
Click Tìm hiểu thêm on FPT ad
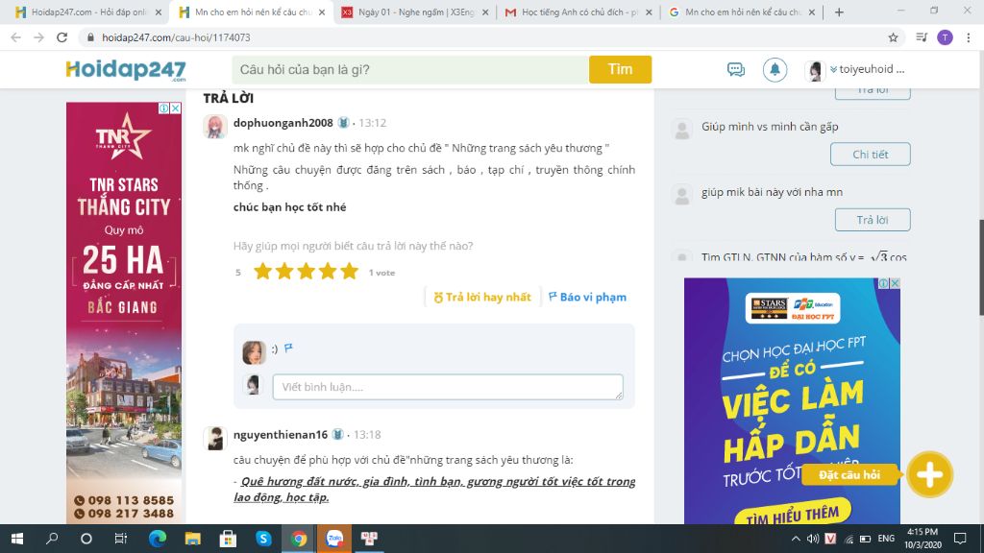[x=793, y=516]
